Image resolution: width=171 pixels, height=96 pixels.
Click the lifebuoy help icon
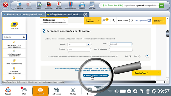[x=154, y=91]
